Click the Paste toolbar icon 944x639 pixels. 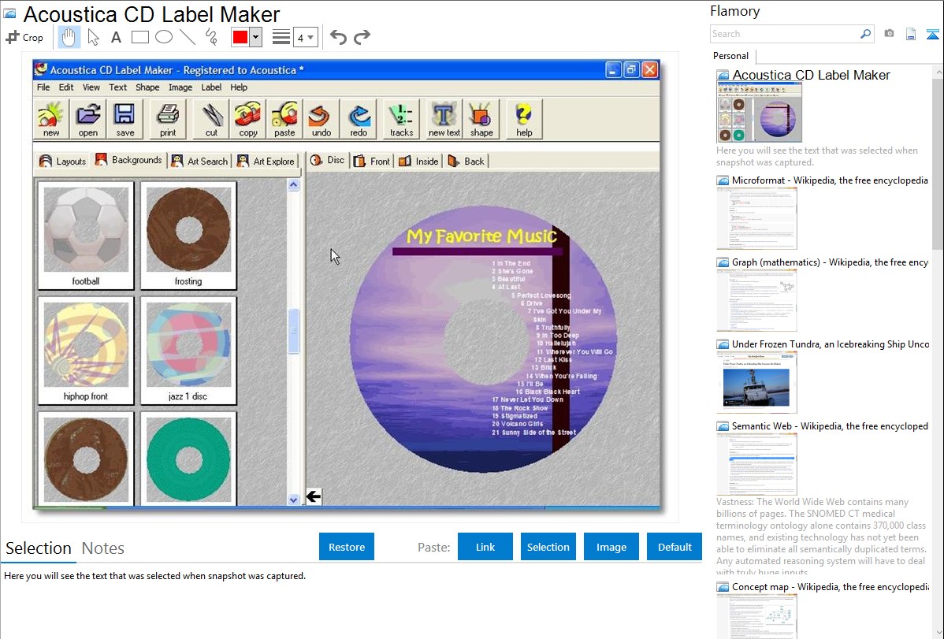click(x=284, y=119)
